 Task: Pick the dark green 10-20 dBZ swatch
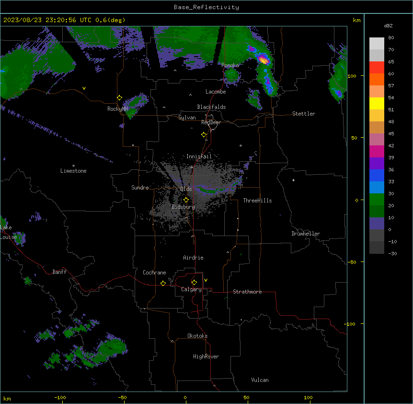click(x=377, y=212)
